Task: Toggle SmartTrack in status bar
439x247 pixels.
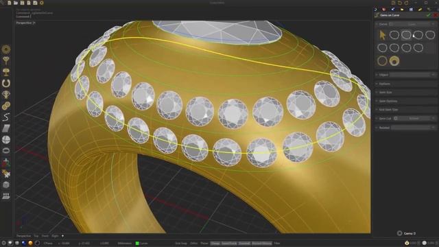Action: 229,244
